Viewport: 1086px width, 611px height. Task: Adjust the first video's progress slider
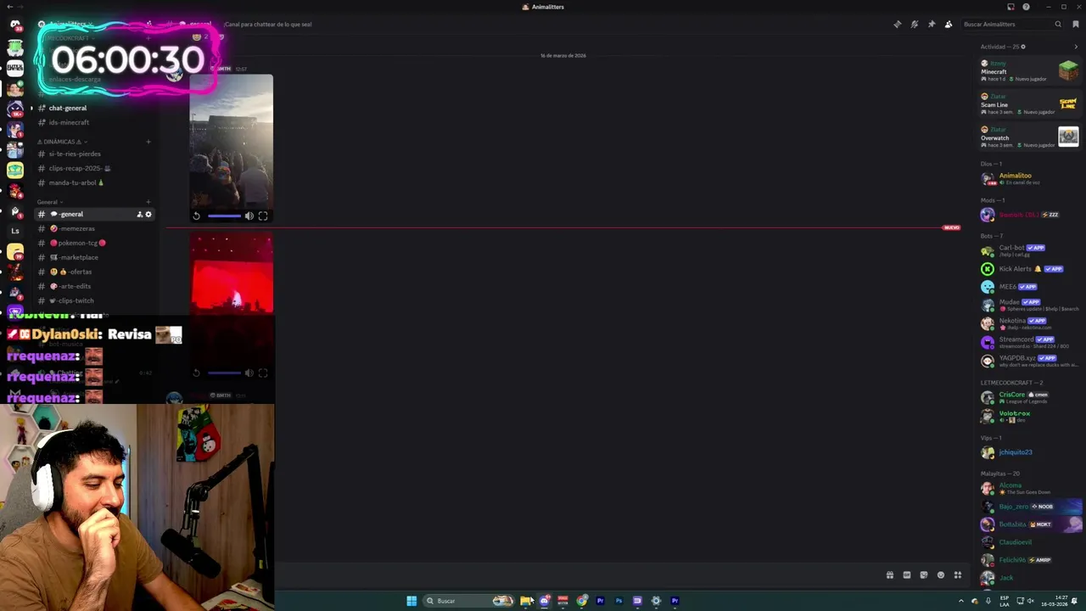[x=224, y=216]
